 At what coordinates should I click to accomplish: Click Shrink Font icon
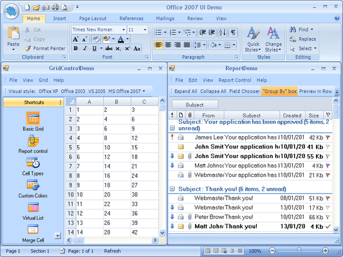[x=84, y=39]
